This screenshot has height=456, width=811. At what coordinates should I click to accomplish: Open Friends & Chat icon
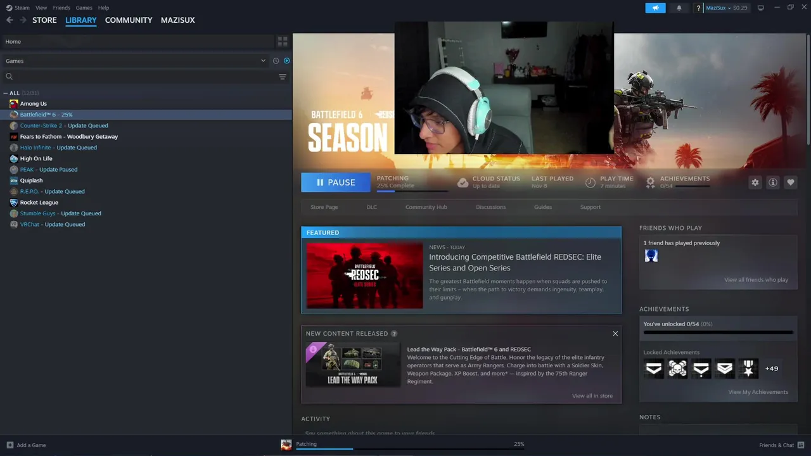click(x=801, y=445)
